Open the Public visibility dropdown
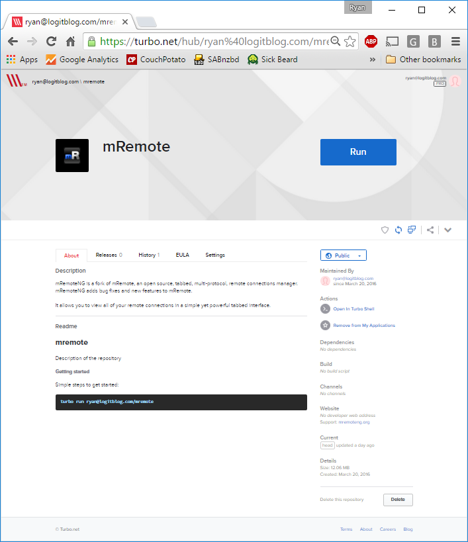The width and height of the screenshot is (468, 542). tap(344, 255)
